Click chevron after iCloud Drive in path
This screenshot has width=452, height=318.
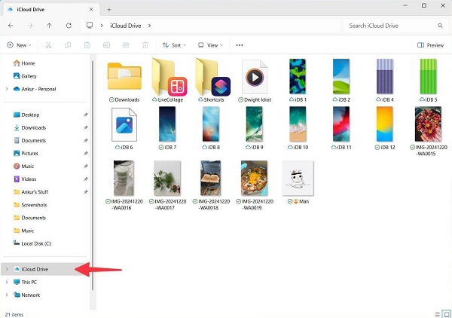pos(149,26)
